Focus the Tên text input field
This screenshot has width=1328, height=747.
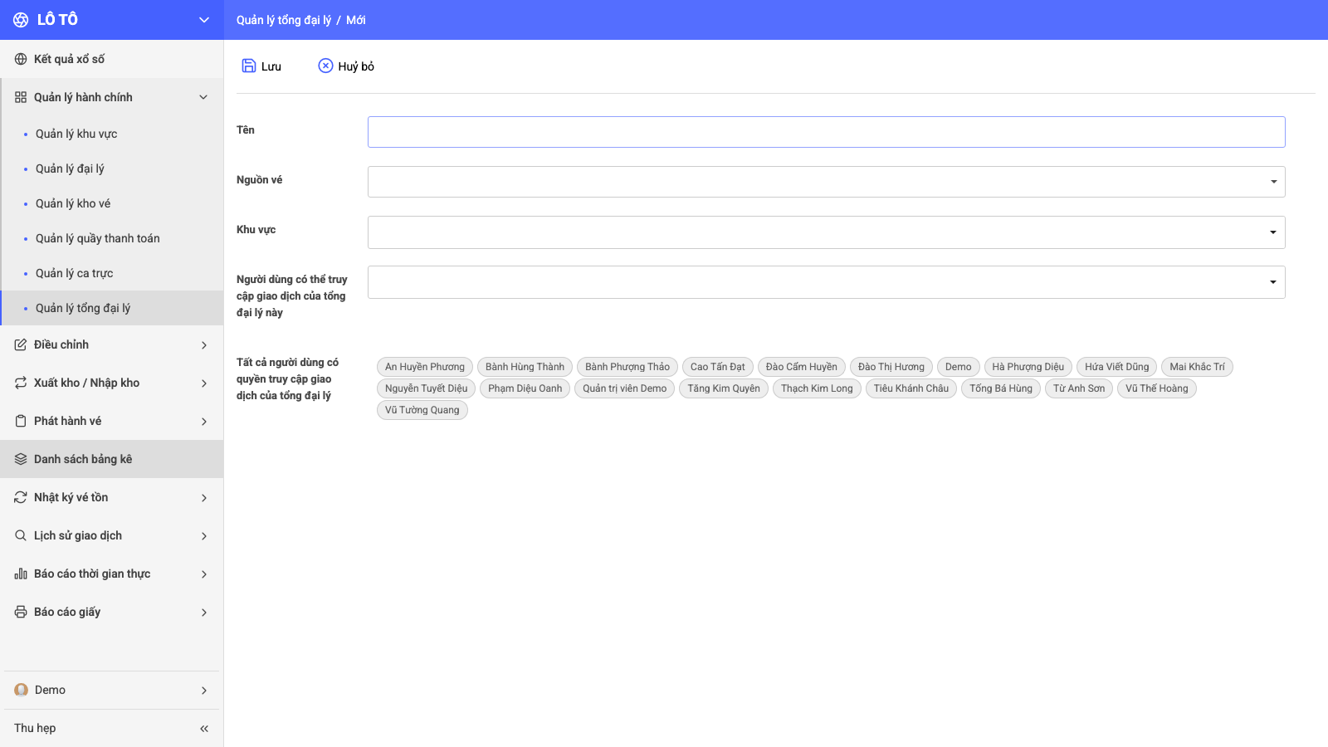pyautogui.click(x=826, y=132)
